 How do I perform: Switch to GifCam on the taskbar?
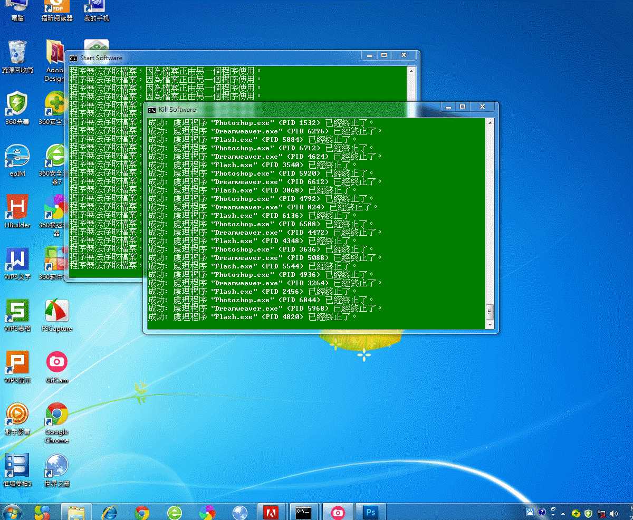coord(338,512)
